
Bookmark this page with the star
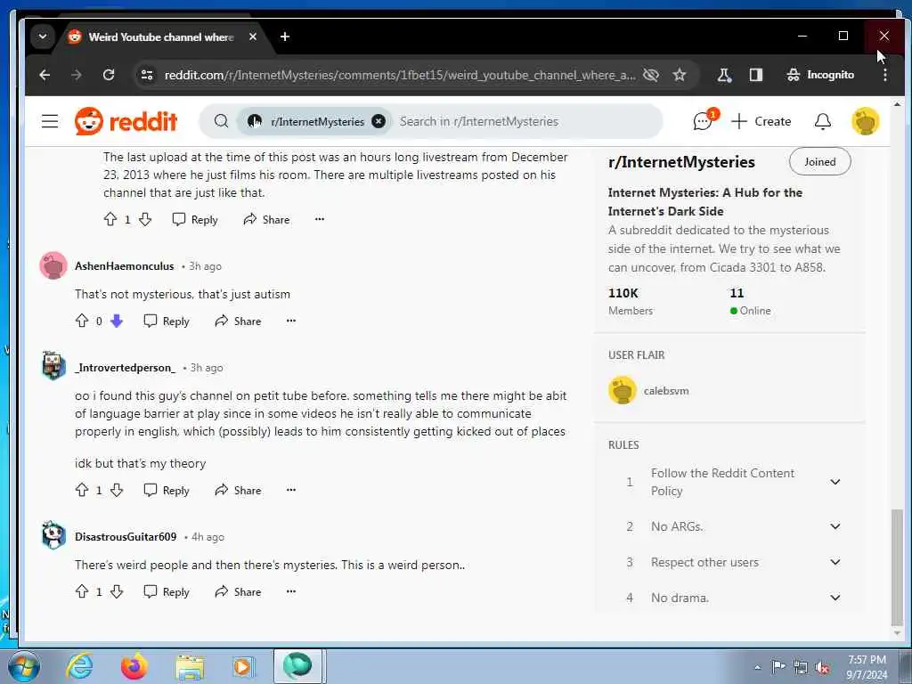(680, 75)
